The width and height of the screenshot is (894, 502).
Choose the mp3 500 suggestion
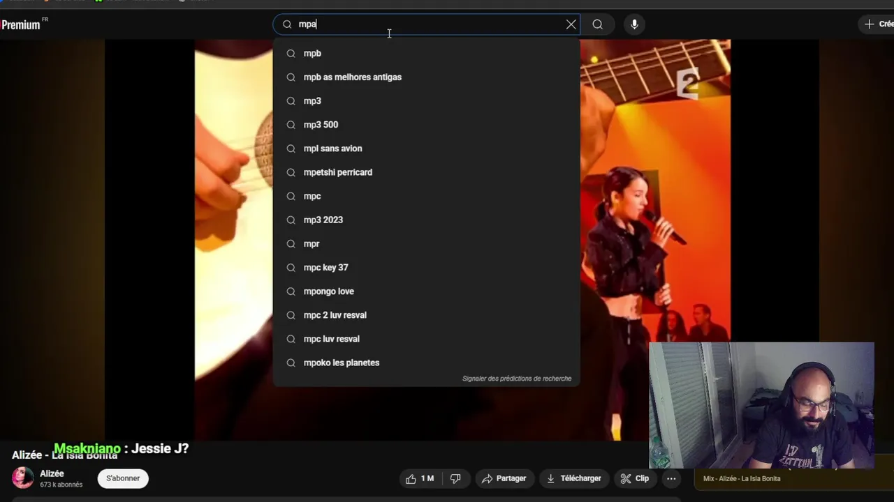coord(426,125)
